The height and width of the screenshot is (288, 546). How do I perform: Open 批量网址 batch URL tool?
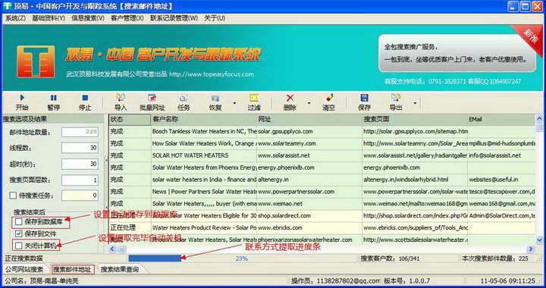tap(152, 102)
